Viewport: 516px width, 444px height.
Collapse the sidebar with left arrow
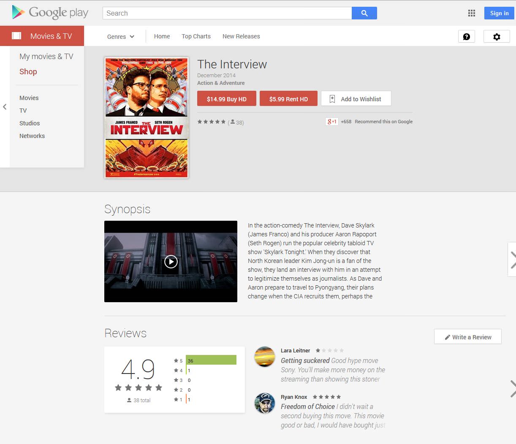(5, 107)
